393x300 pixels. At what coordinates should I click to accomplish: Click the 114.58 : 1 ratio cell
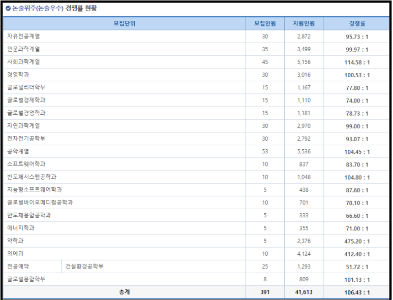tap(357, 62)
